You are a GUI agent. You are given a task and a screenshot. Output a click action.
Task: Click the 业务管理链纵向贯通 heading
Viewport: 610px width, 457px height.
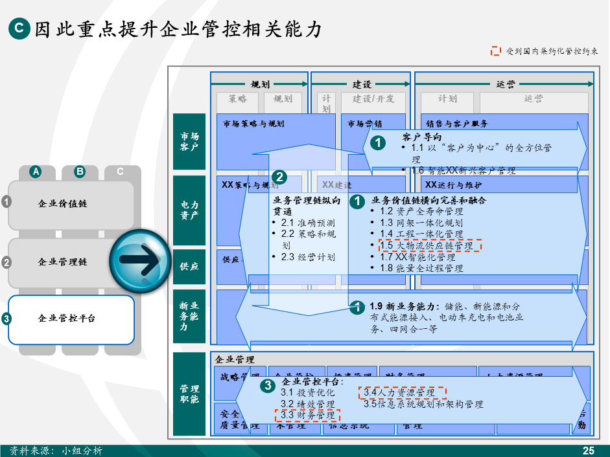coord(306,206)
